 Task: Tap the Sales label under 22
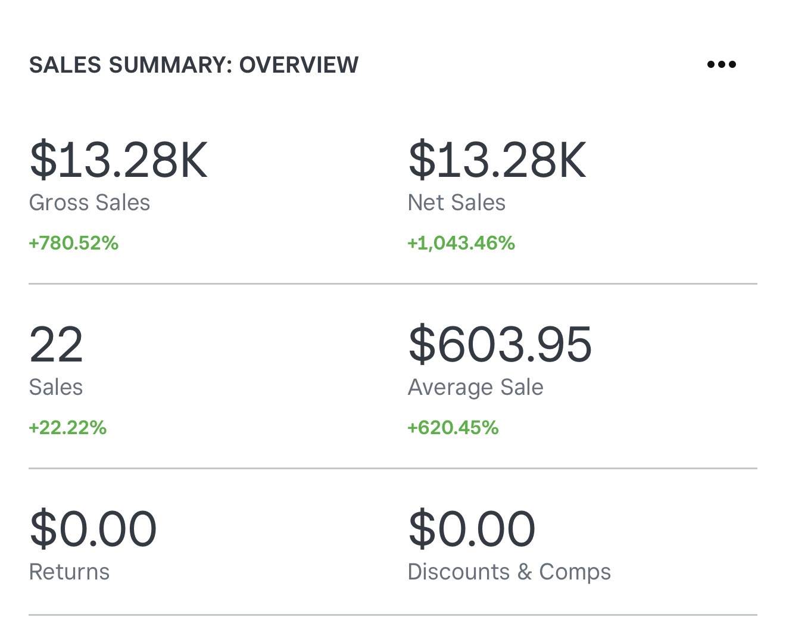[56, 388]
